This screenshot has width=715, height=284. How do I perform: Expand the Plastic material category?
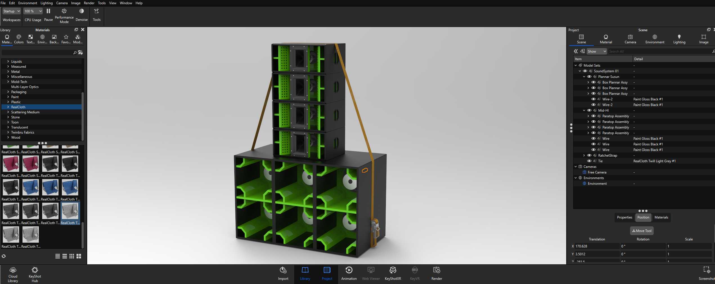pyautogui.click(x=8, y=102)
